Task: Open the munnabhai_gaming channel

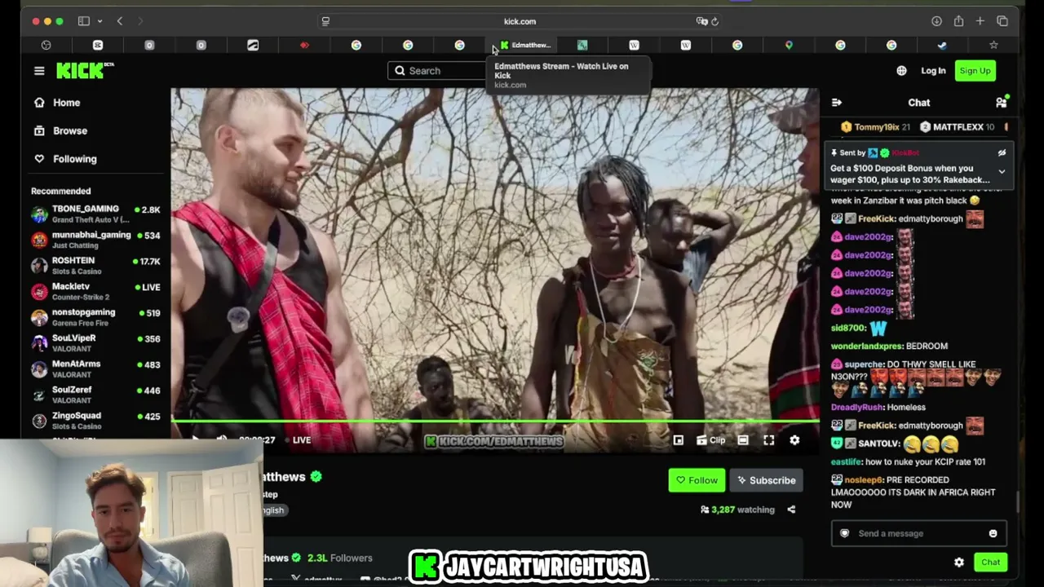Action: click(x=95, y=240)
